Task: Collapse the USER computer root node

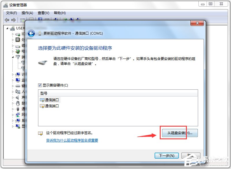Action: tap(7, 28)
